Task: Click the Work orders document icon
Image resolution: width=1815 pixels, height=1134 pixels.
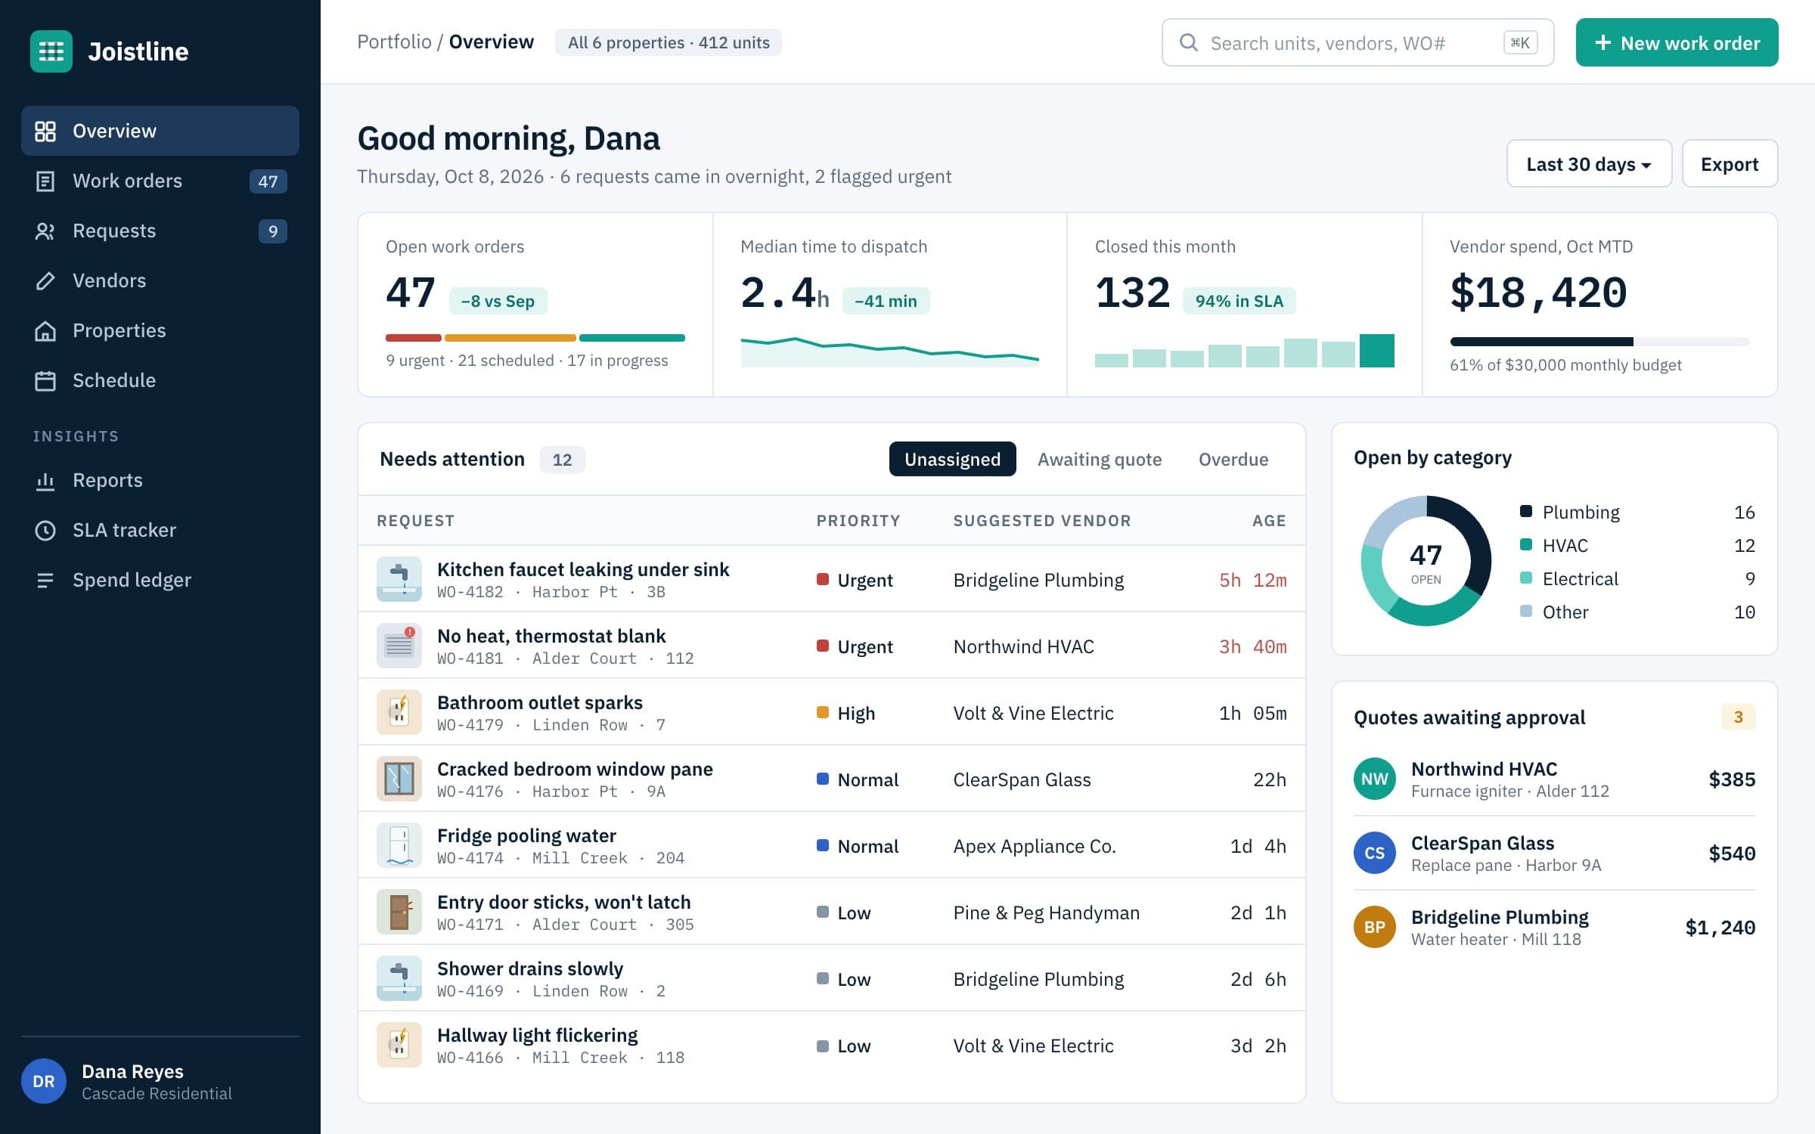Action: 45,181
